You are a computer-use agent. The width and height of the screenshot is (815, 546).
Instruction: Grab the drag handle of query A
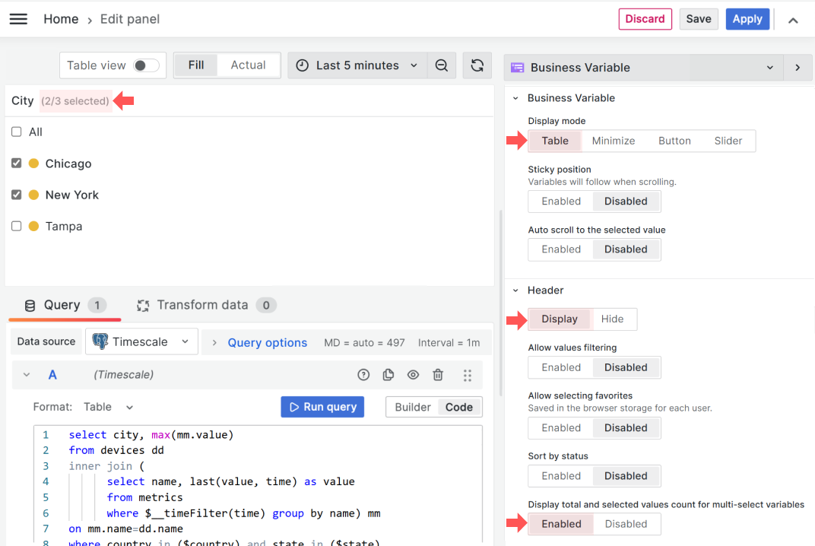[x=467, y=375]
